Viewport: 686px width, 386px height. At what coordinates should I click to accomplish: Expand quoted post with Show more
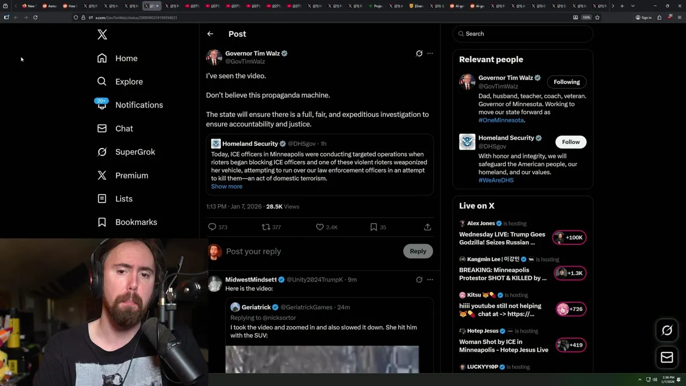click(x=227, y=187)
